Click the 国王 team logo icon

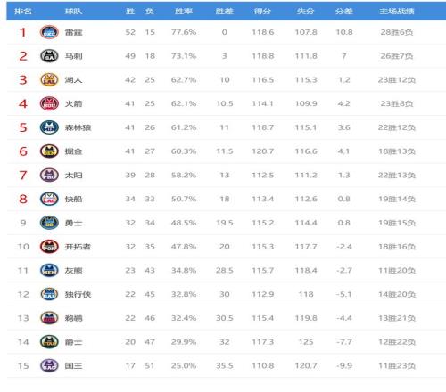[x=49, y=365]
